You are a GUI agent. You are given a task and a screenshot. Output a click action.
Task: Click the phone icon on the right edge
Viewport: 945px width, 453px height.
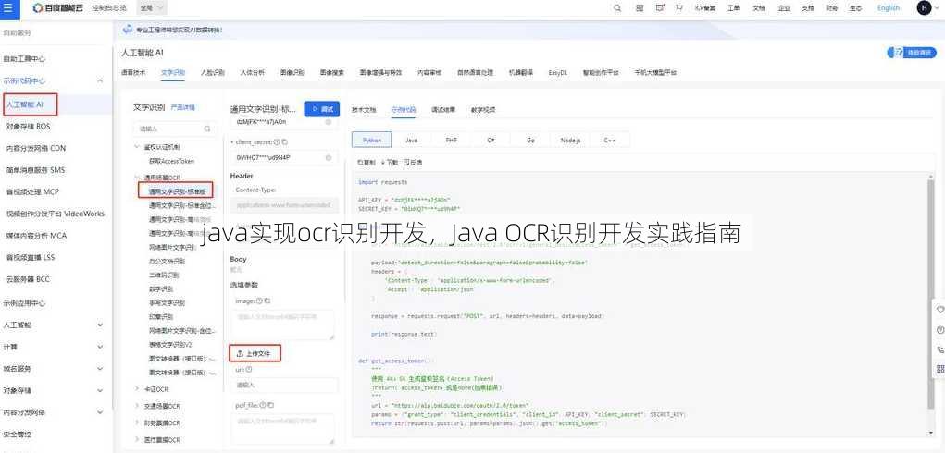click(939, 349)
